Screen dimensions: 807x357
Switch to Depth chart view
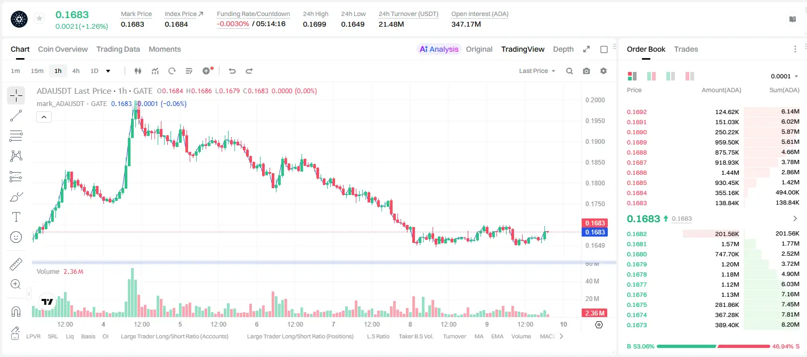pyautogui.click(x=563, y=49)
